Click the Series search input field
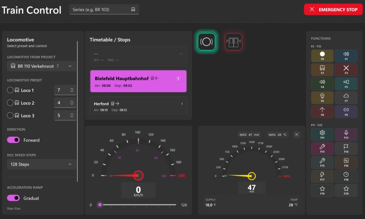 tap(104, 10)
